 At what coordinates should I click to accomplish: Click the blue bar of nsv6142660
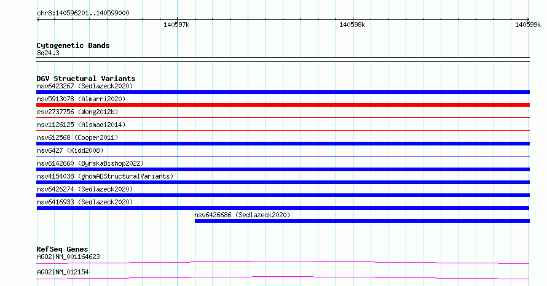click(283, 169)
